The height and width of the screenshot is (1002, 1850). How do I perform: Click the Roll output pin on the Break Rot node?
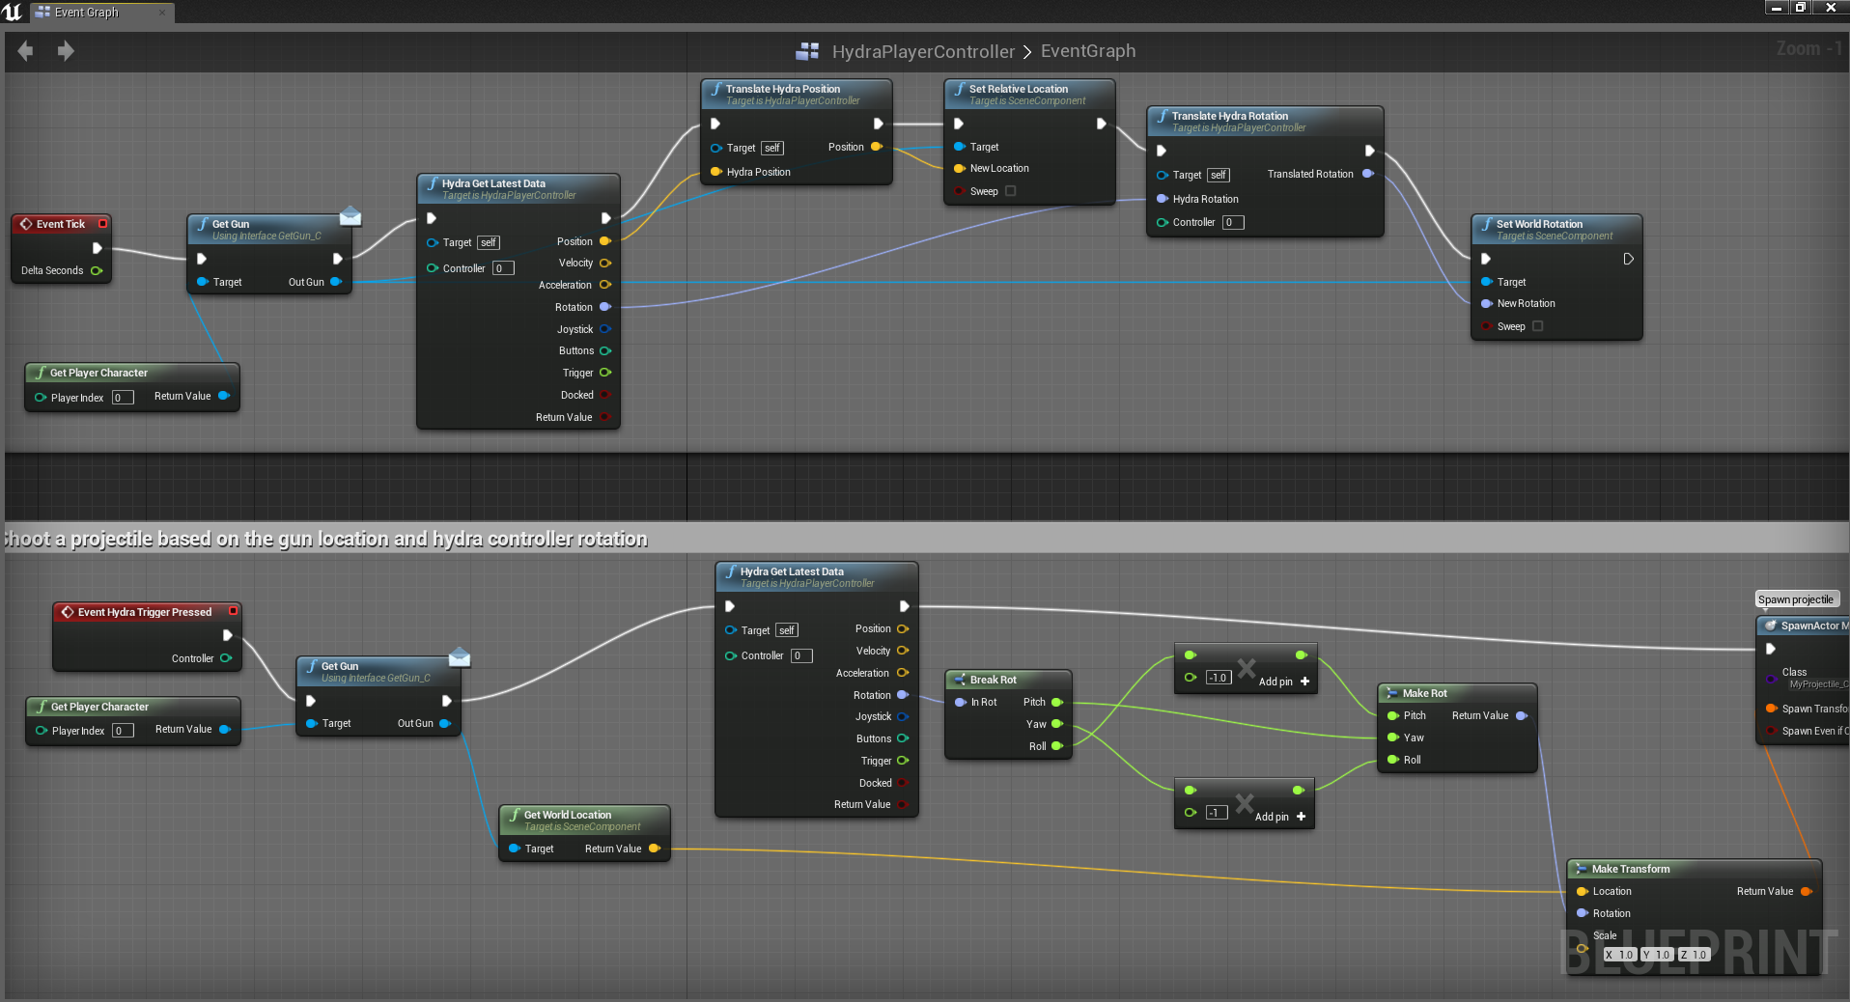click(1057, 746)
